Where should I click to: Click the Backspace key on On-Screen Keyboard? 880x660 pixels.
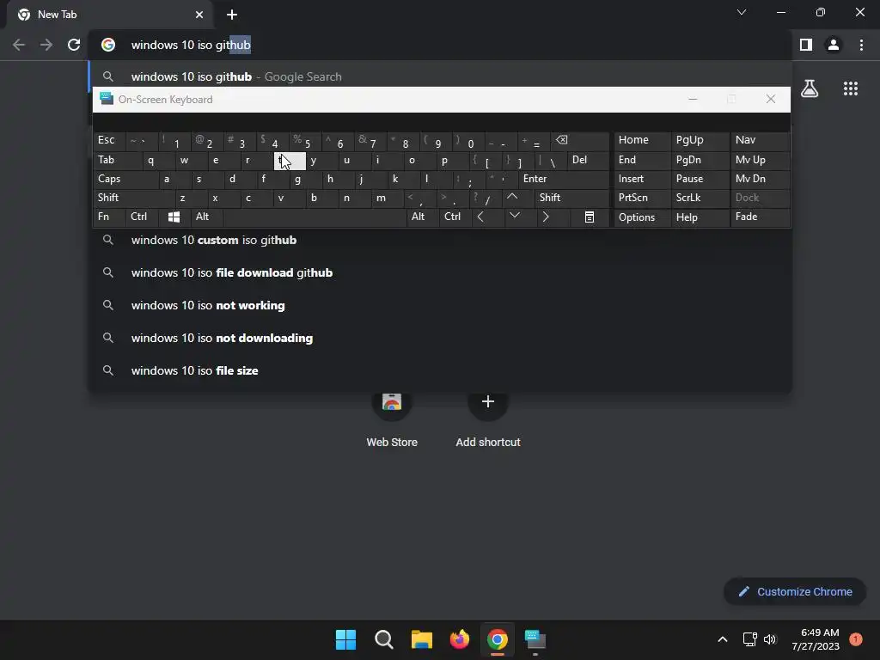[580, 141]
